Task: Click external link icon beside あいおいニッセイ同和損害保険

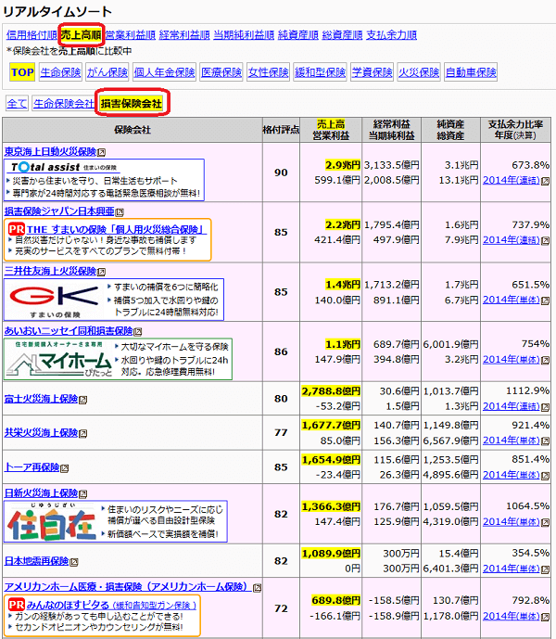Action: 138,332
